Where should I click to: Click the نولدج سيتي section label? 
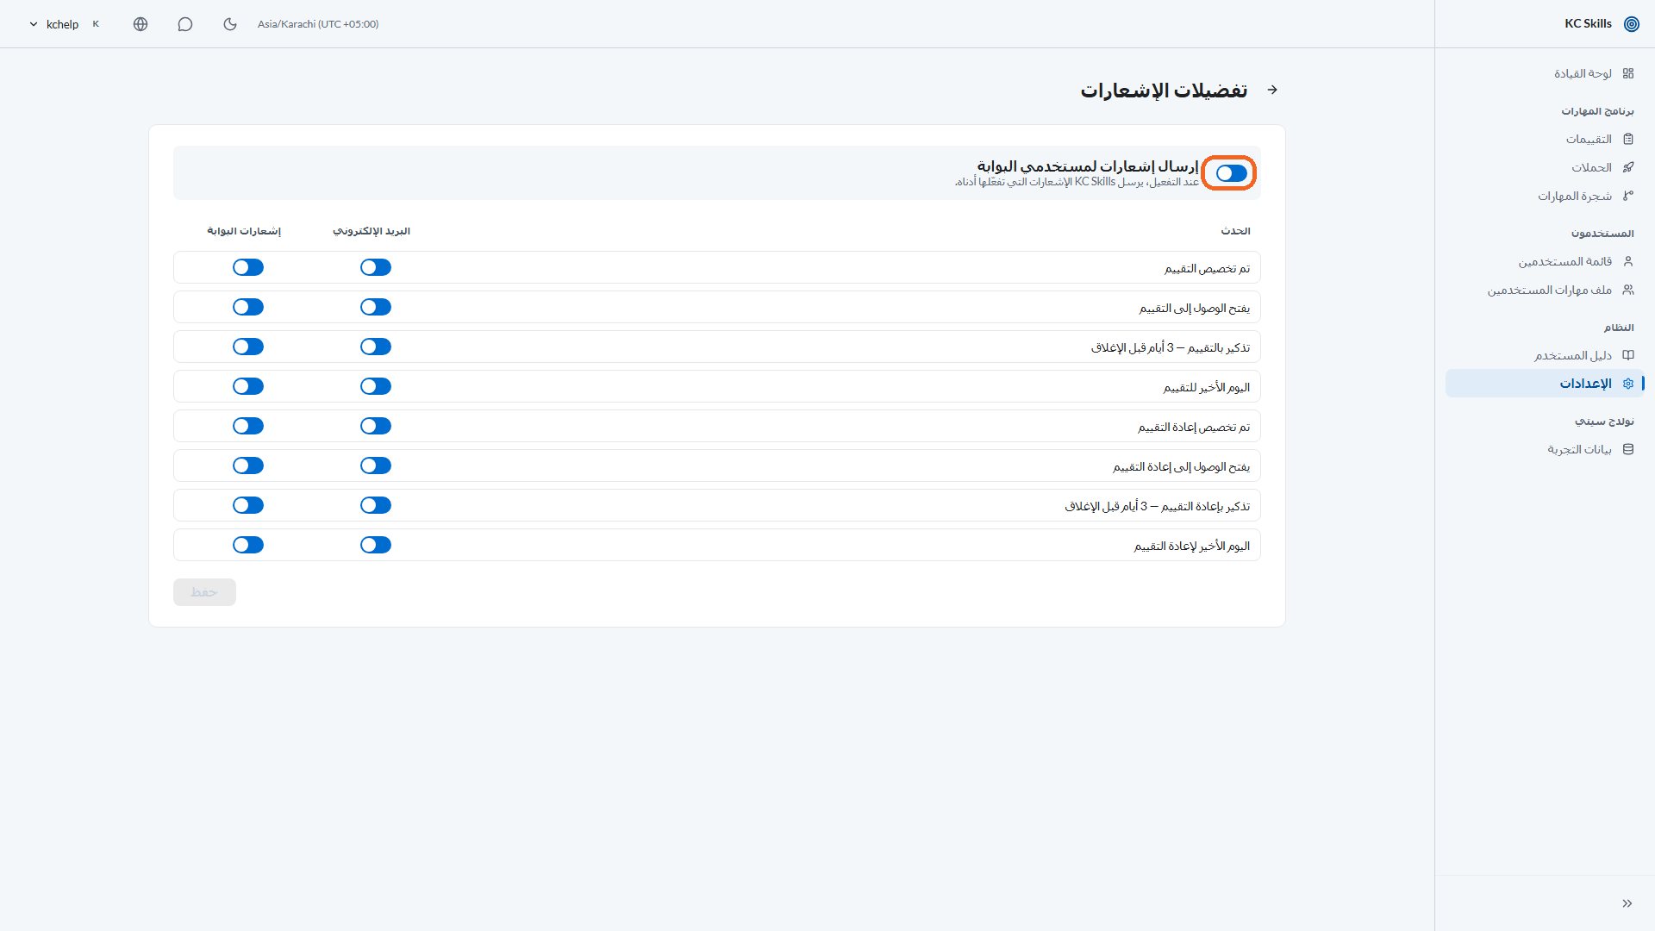click(x=1604, y=422)
